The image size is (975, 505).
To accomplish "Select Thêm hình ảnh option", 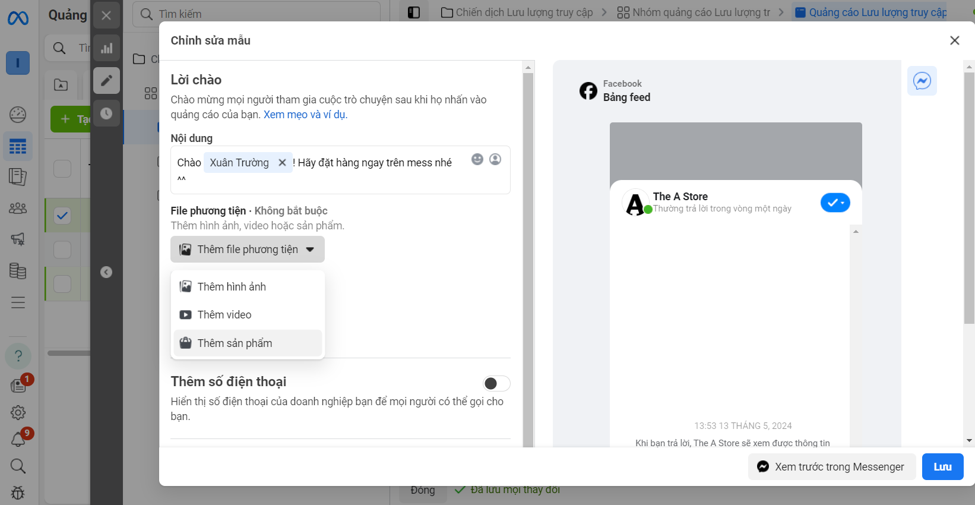I will coord(232,287).
